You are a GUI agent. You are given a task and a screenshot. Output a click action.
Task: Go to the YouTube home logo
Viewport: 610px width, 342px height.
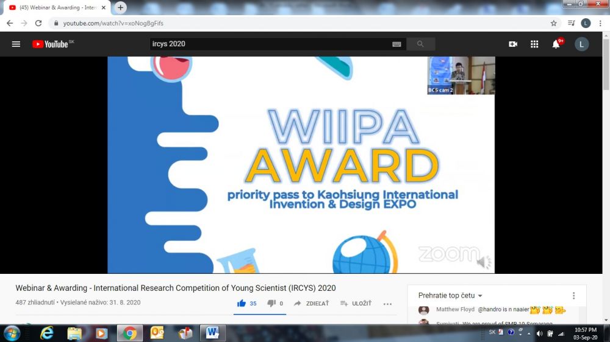(50, 44)
